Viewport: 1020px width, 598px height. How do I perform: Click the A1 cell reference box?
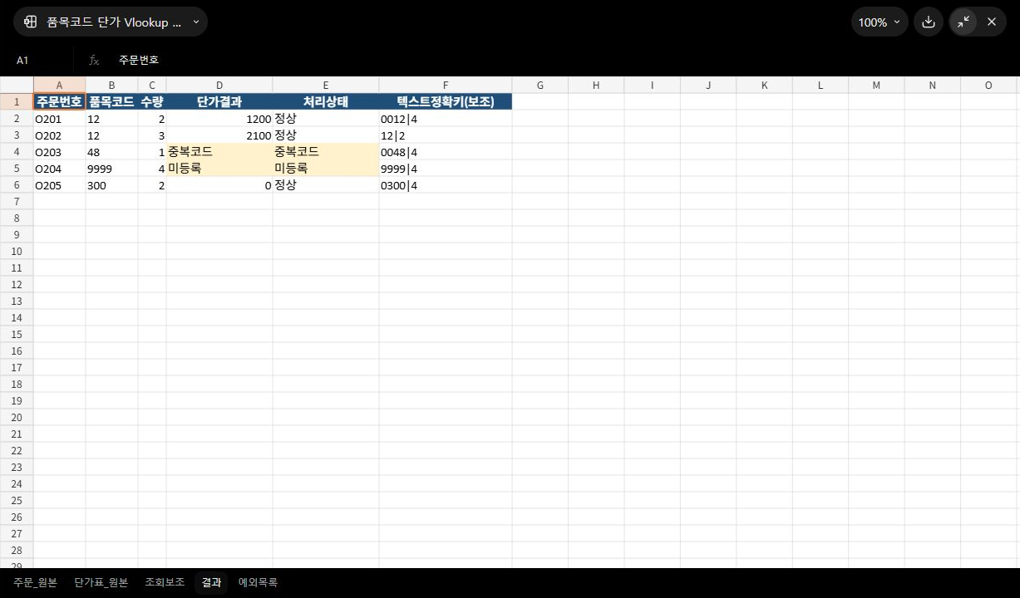[40, 60]
